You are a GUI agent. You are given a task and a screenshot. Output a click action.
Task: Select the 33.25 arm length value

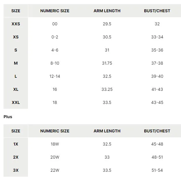[107, 89]
